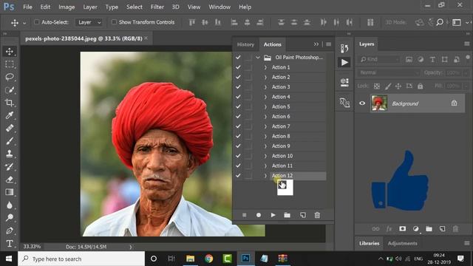Create a new action
473x266 pixels.
[302, 215]
